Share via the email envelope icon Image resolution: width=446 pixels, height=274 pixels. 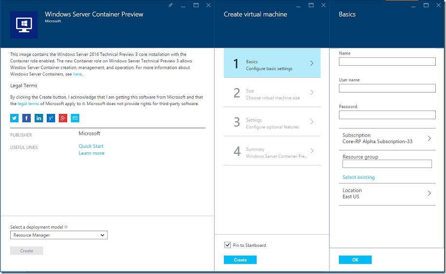pyautogui.click(x=75, y=118)
